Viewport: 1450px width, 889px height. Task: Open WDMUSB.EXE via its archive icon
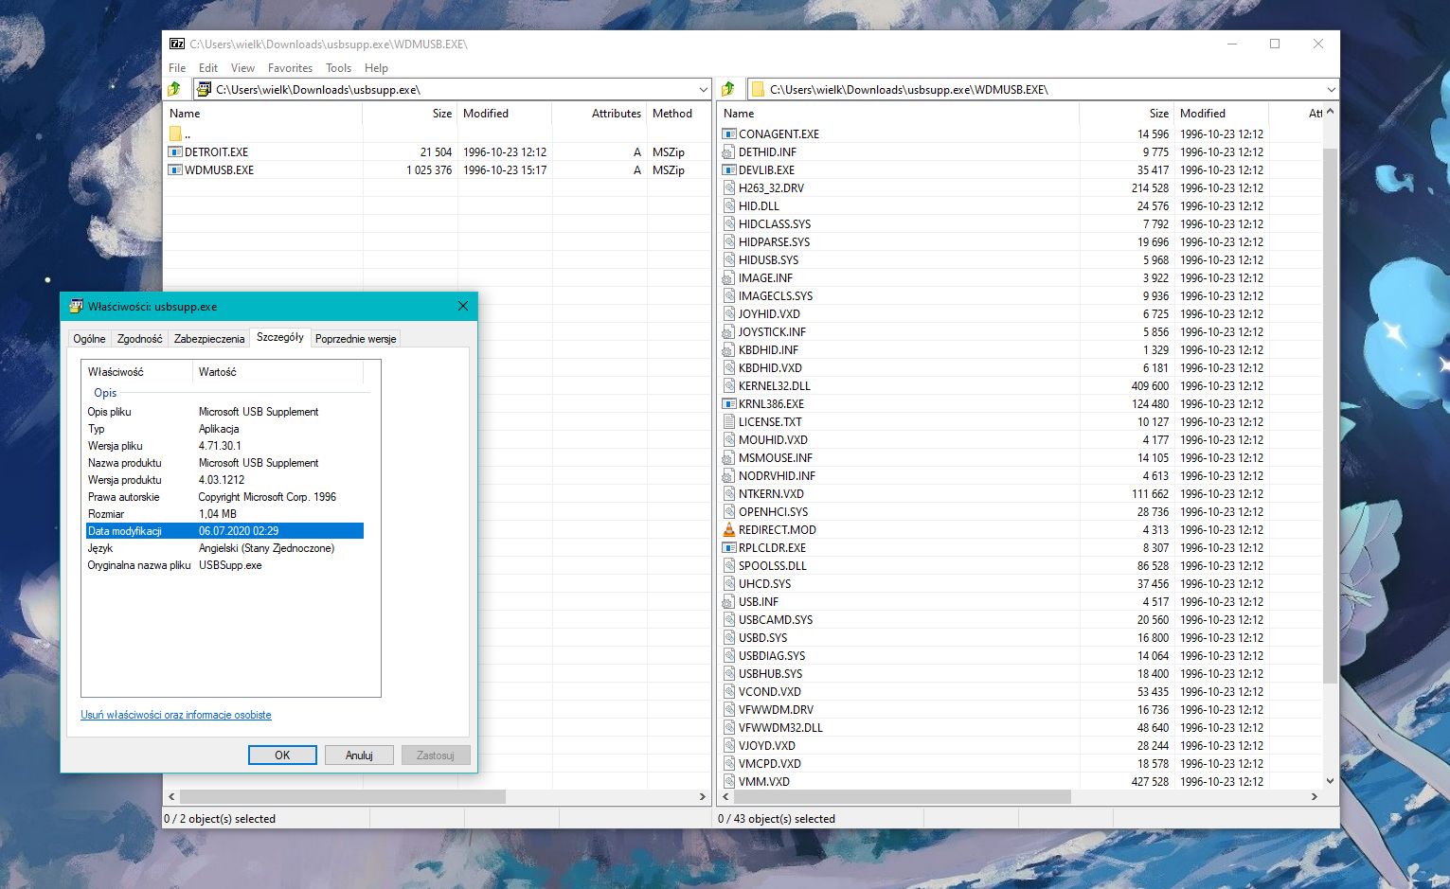pyautogui.click(x=176, y=169)
